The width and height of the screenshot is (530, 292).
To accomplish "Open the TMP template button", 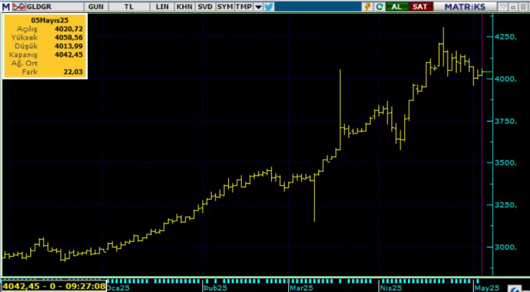I will (243, 7).
